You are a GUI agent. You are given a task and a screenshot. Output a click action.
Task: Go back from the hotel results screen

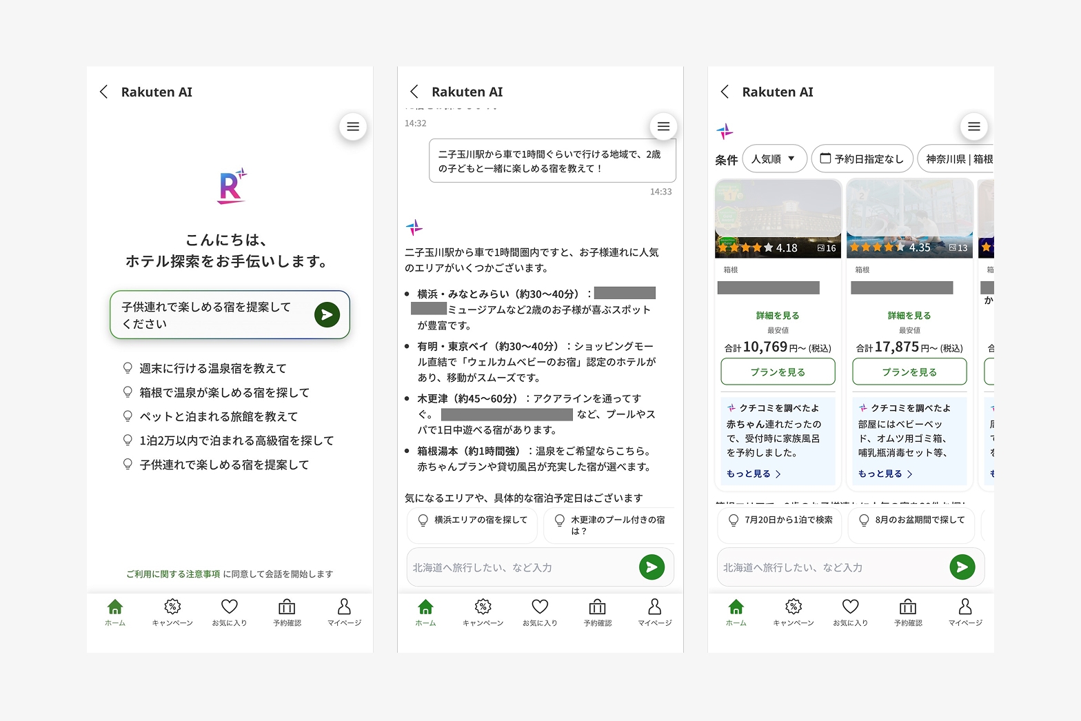click(725, 92)
